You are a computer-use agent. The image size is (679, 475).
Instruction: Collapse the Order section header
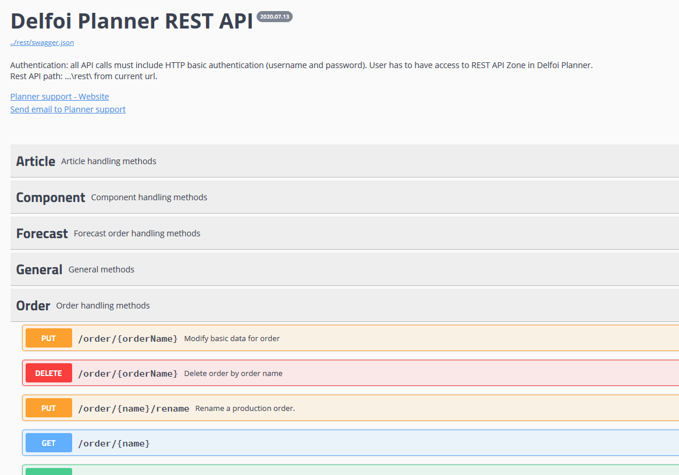pyautogui.click(x=33, y=306)
